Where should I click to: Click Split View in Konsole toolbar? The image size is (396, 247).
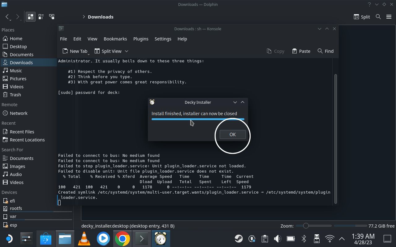click(108, 51)
